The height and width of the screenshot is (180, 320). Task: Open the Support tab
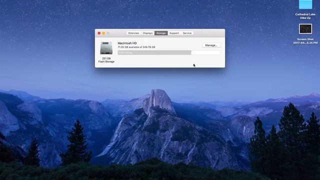[x=174, y=33]
